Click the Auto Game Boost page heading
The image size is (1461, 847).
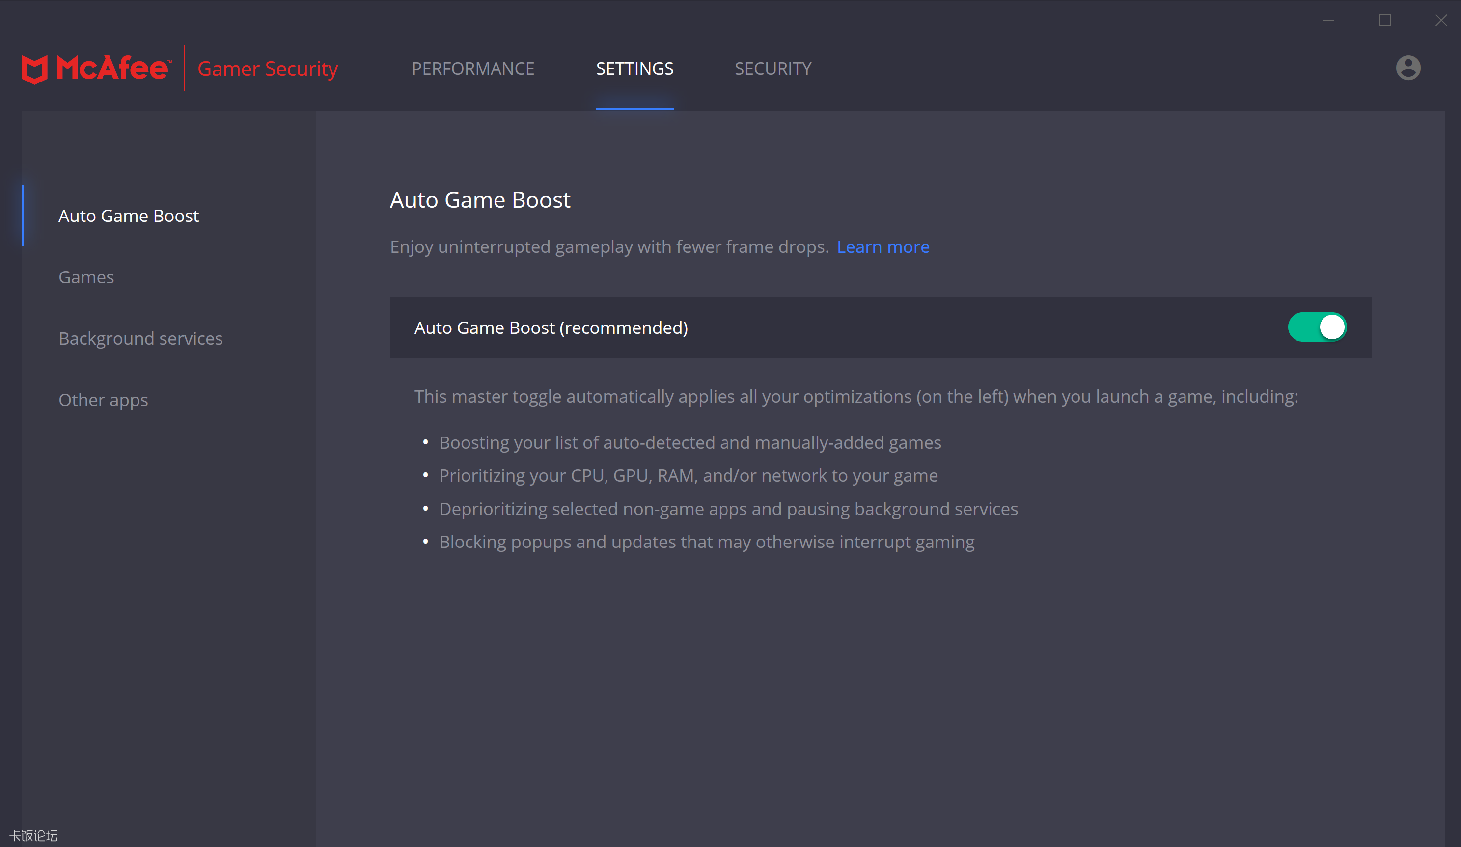pyautogui.click(x=479, y=200)
